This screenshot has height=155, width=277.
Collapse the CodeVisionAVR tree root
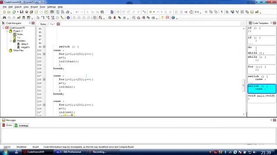pyautogui.click(x=3, y=28)
